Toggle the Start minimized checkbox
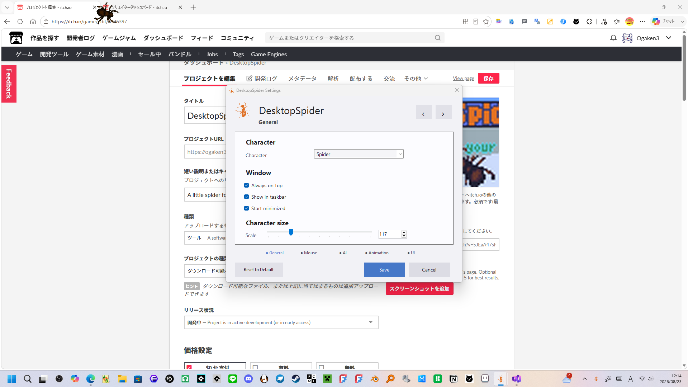This screenshot has height=387, width=688. tap(247, 208)
